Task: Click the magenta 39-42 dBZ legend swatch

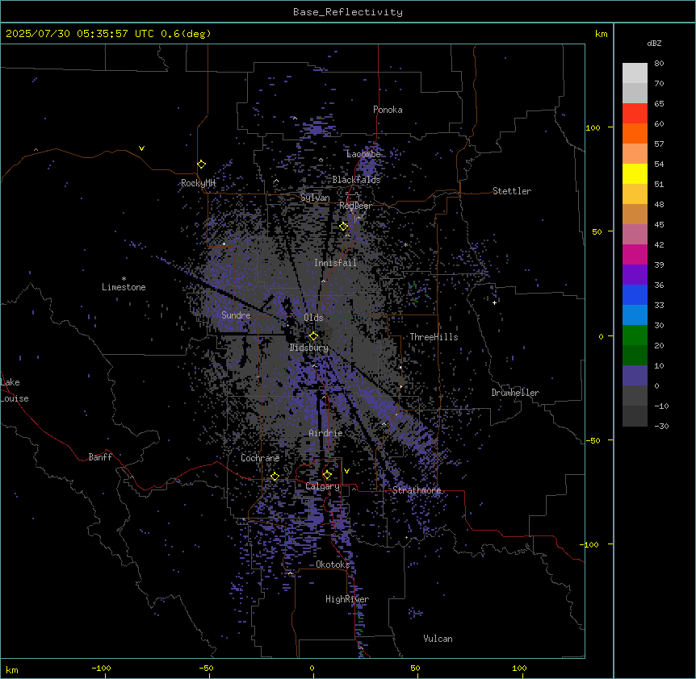Action: (635, 254)
